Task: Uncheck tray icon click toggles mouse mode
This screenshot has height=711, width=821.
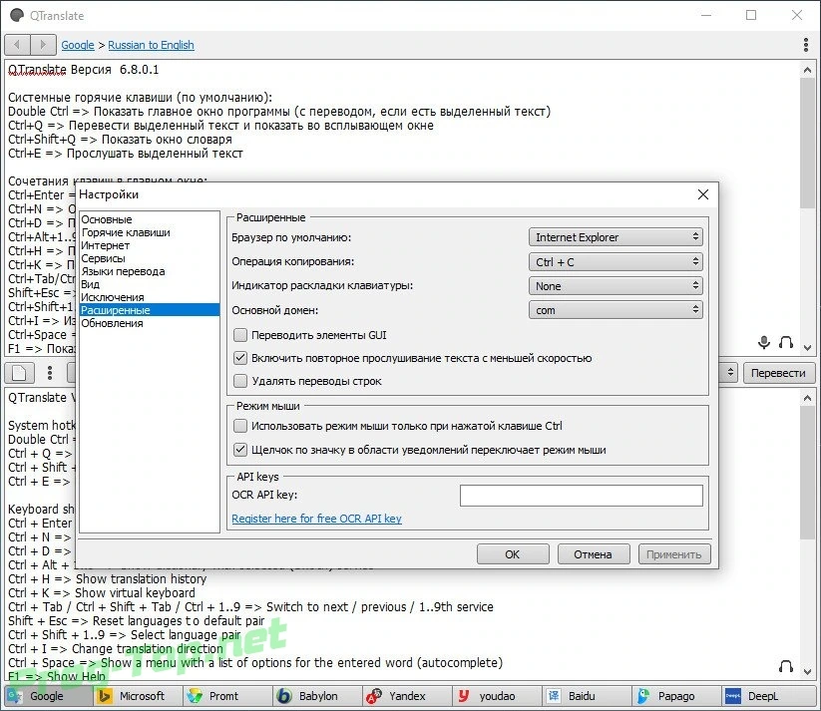Action: [239, 450]
